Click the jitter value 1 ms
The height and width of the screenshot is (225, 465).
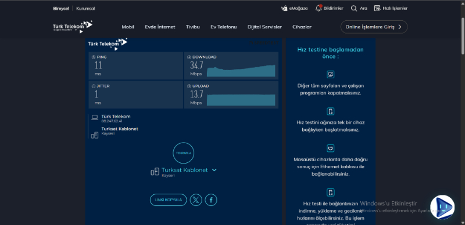[x=96, y=95]
